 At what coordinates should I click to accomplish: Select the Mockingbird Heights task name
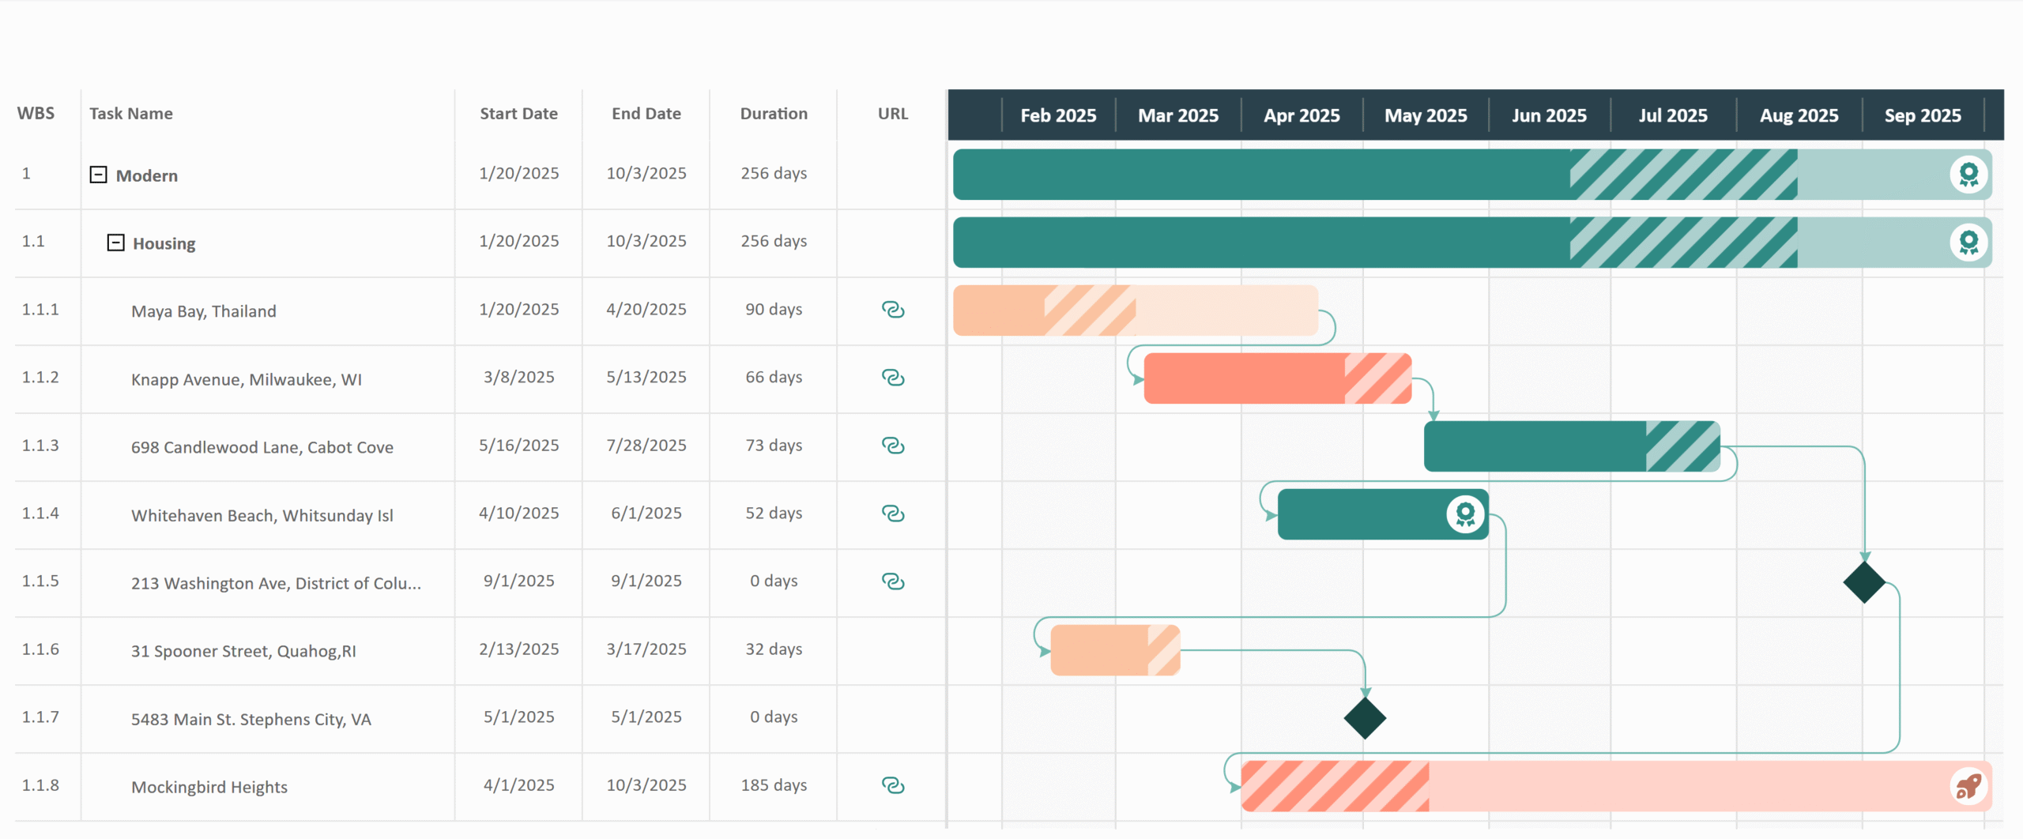[x=209, y=787]
